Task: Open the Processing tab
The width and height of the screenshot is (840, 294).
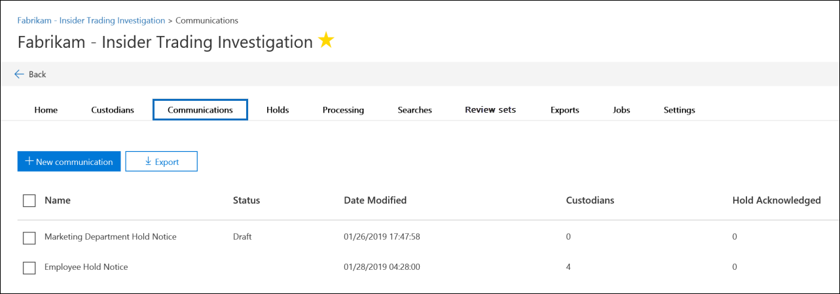Action: click(x=343, y=110)
